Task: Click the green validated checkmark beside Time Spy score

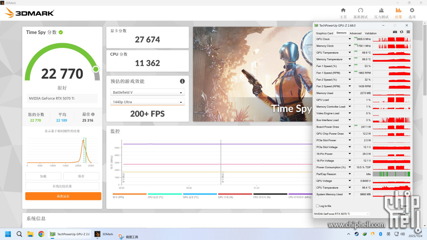Action: tap(61, 32)
